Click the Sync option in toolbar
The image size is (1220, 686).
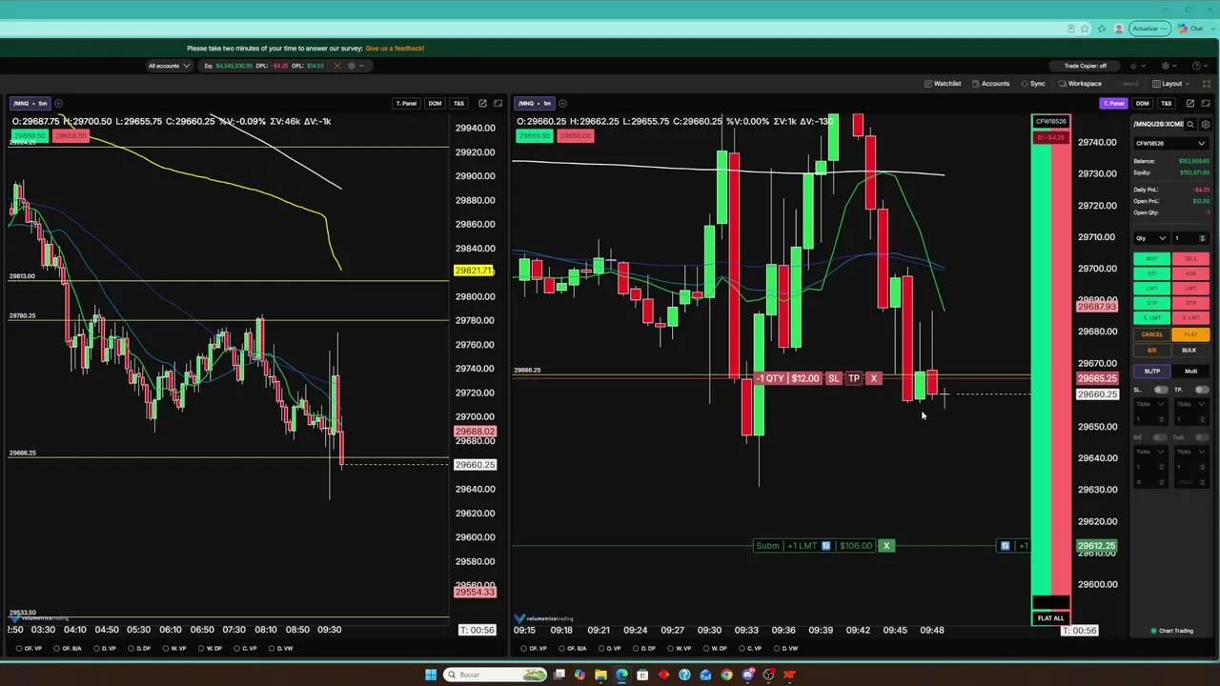[x=1032, y=84]
